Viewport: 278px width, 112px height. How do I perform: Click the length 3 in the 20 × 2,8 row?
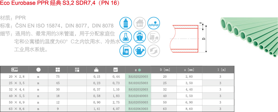(220, 77)
